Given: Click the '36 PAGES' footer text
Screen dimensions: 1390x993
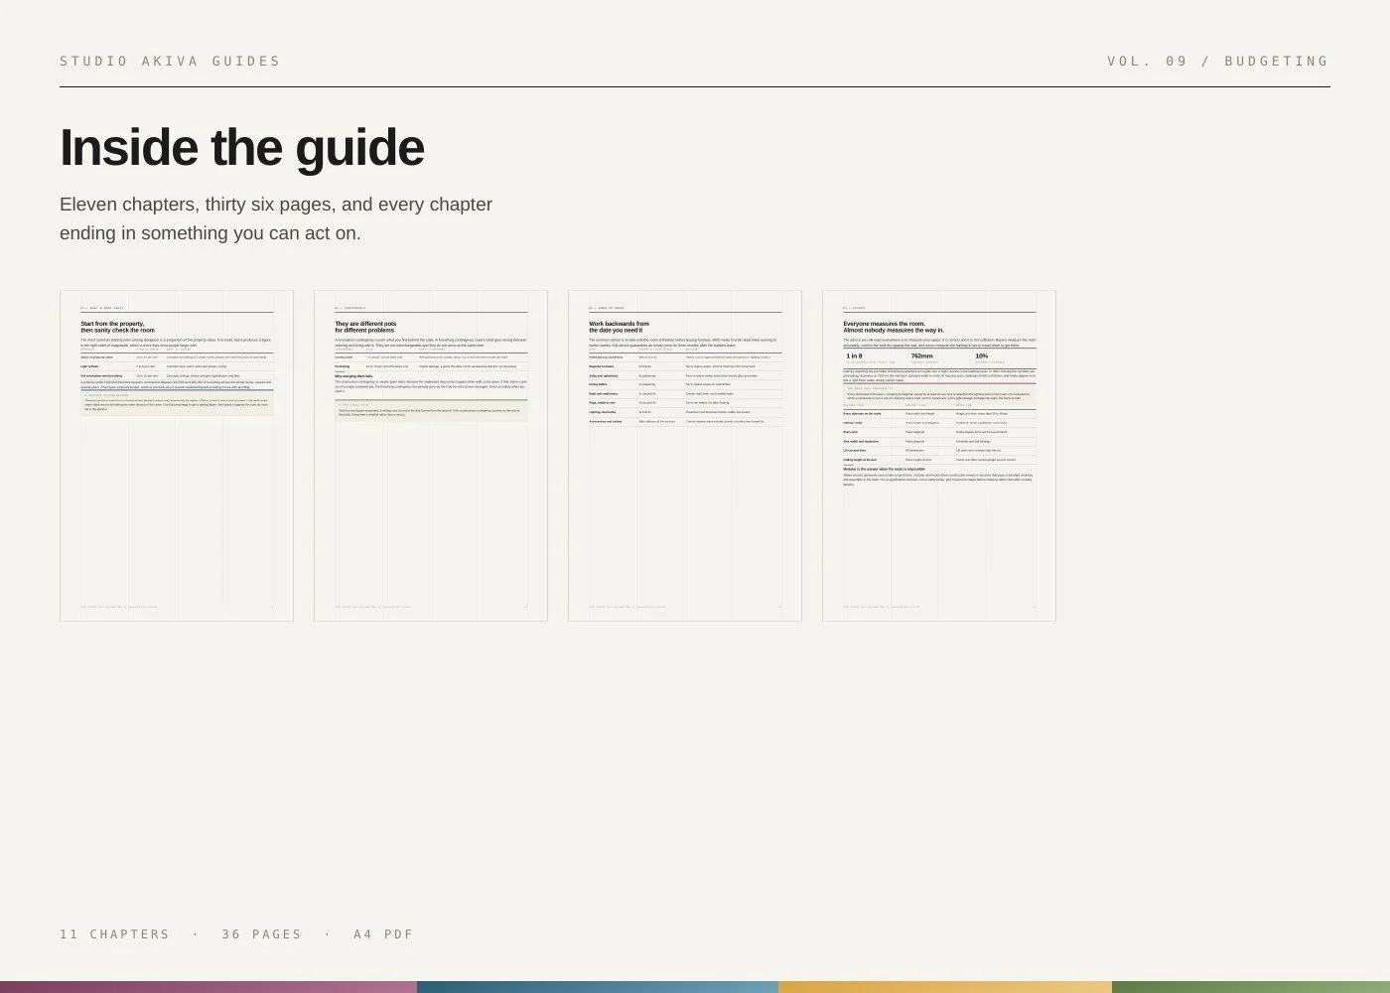Looking at the screenshot, I should pyautogui.click(x=262, y=934).
